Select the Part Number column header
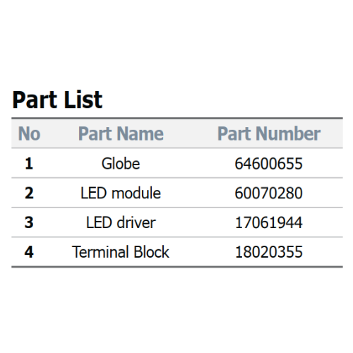 click(269, 133)
